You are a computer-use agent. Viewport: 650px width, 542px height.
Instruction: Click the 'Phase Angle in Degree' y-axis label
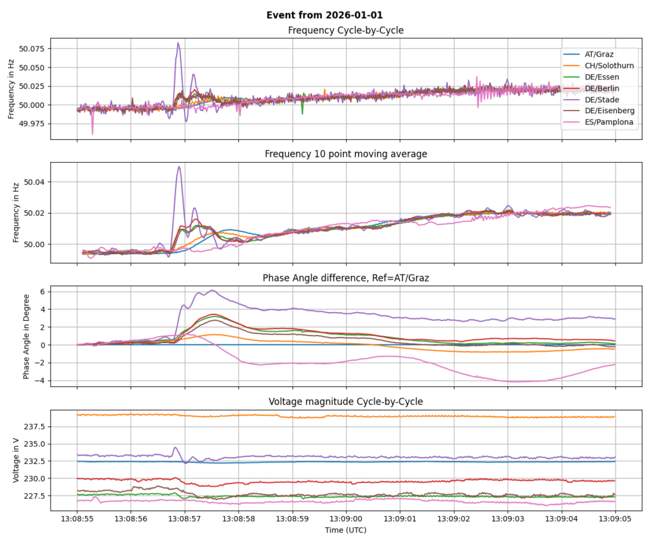(26, 335)
